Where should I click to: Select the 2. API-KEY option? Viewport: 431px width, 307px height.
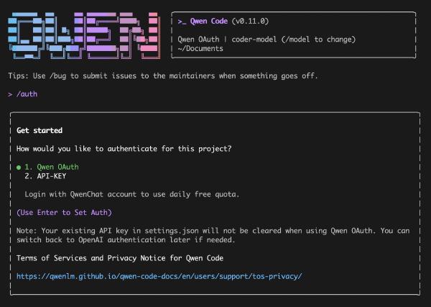[45, 176]
